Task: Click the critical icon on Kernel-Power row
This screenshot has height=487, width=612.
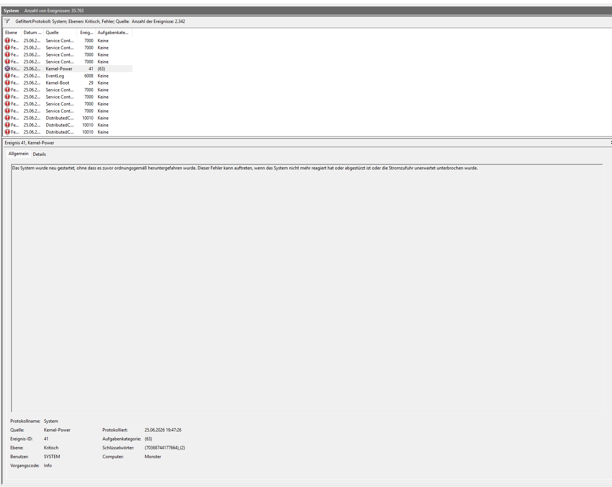Action: click(7, 68)
